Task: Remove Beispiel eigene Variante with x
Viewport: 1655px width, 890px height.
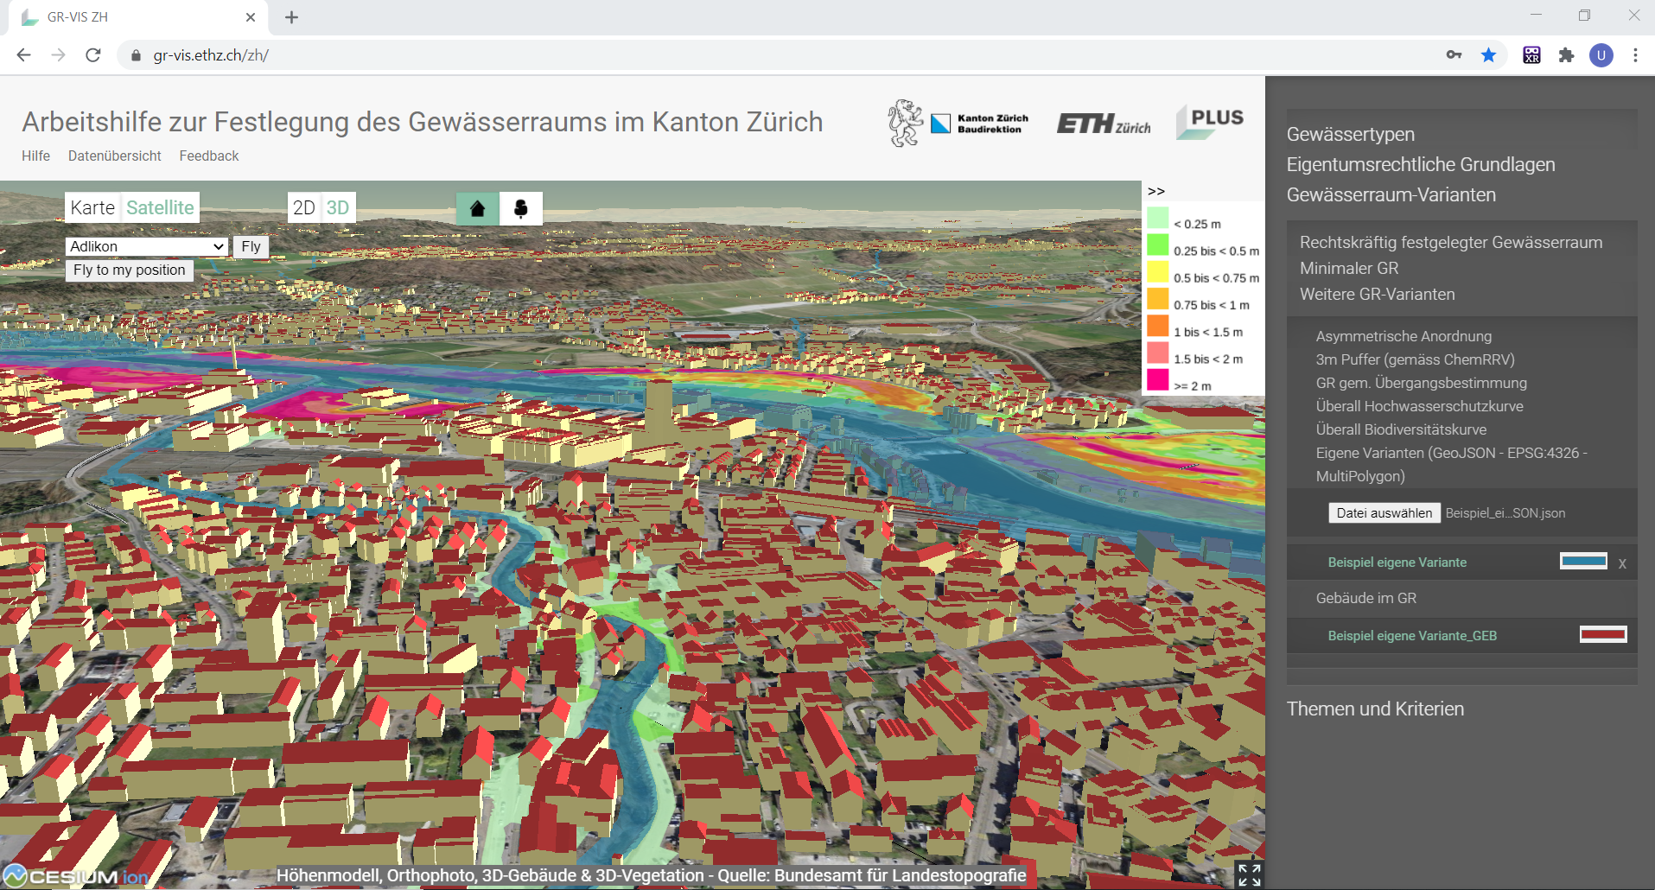Action: coord(1622,563)
